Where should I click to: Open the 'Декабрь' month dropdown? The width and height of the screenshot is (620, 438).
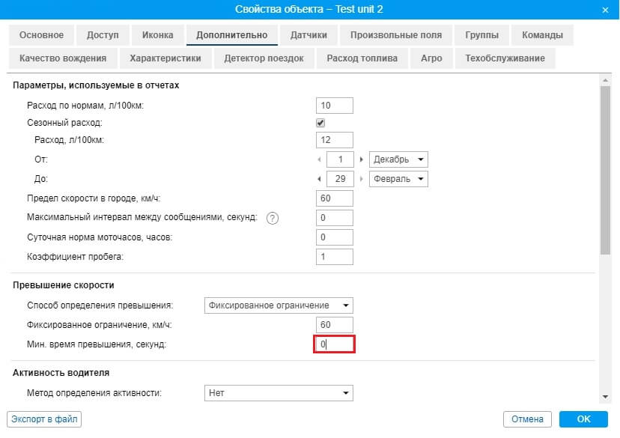[398, 159]
